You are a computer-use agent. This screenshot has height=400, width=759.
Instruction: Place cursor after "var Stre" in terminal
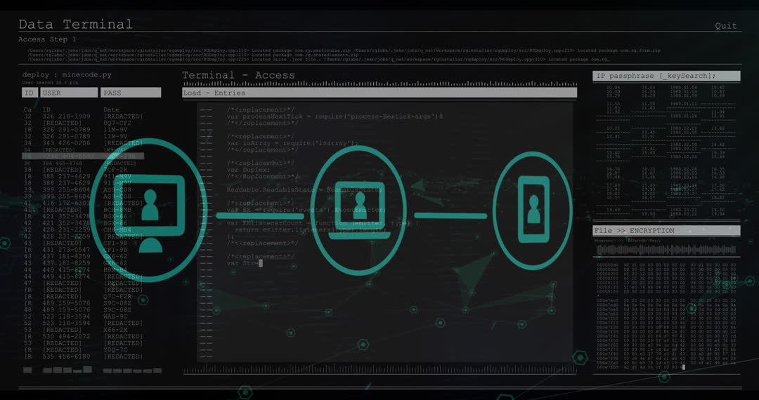click(261, 263)
